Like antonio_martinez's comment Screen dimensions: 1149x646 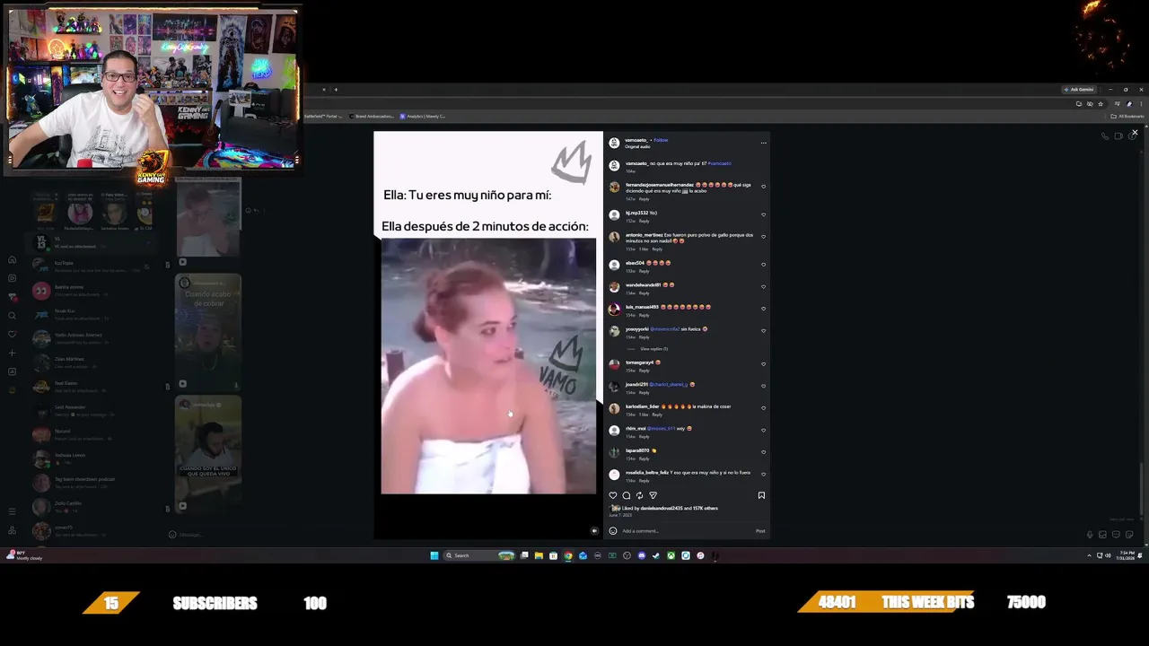[x=763, y=237]
